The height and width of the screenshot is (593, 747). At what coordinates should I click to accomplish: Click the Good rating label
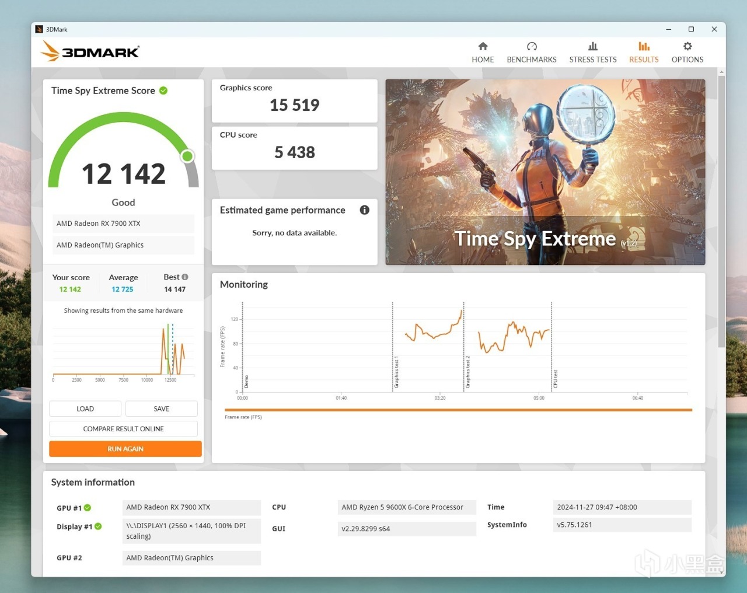point(123,203)
